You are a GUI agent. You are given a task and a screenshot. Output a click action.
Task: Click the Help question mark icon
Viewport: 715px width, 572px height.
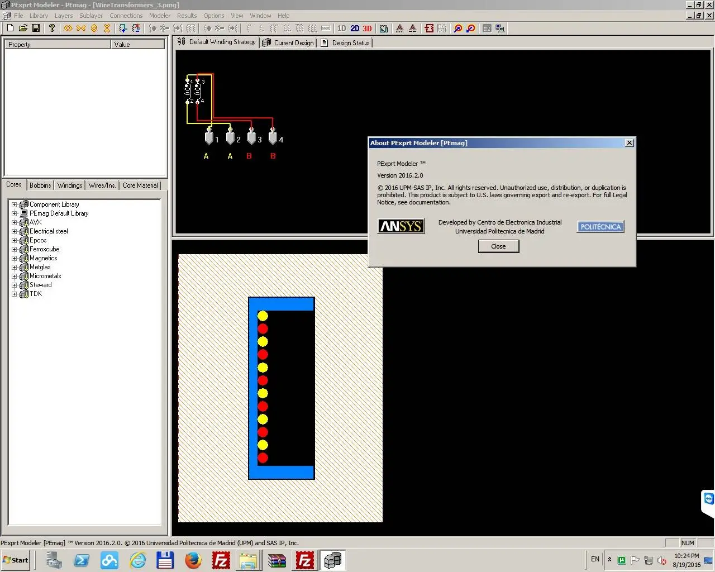[x=52, y=28]
